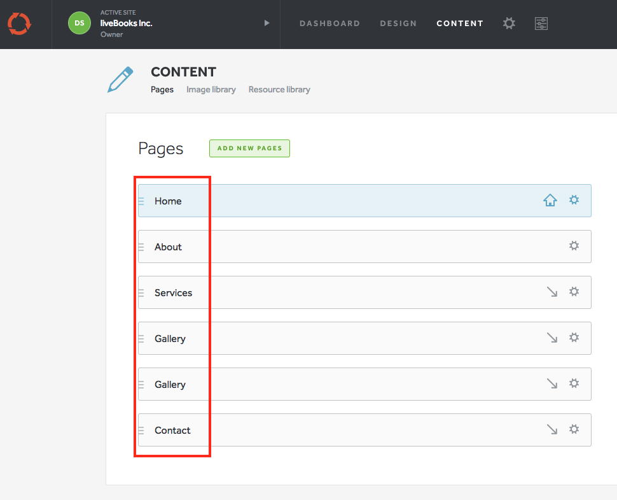This screenshot has width=617, height=500.
Task: Click the drag handle on Home row
Action: tap(141, 201)
